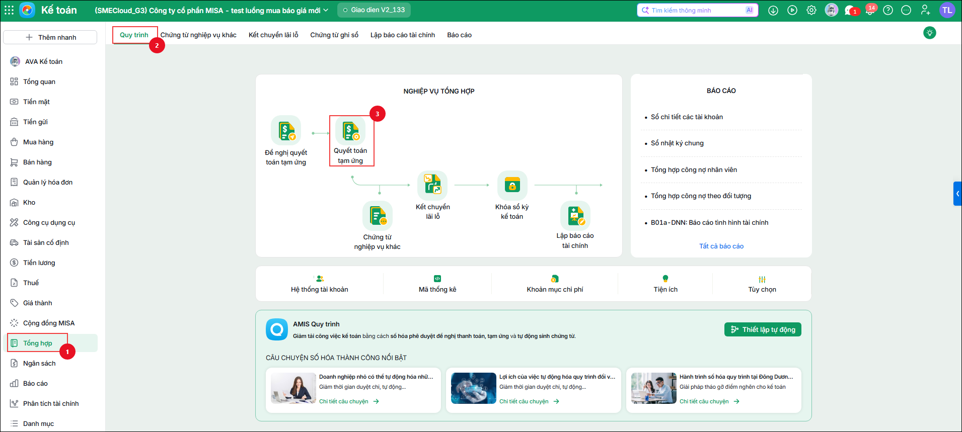Open Quyết toán tạm ứng workflow step
The height and width of the screenshot is (432, 962).
click(x=350, y=140)
